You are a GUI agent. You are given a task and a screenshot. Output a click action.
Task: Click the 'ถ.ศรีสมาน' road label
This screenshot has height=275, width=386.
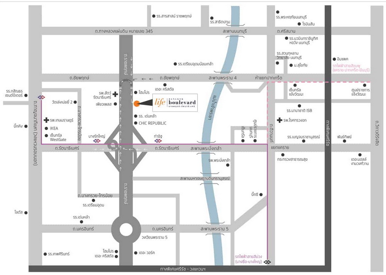point(286,31)
